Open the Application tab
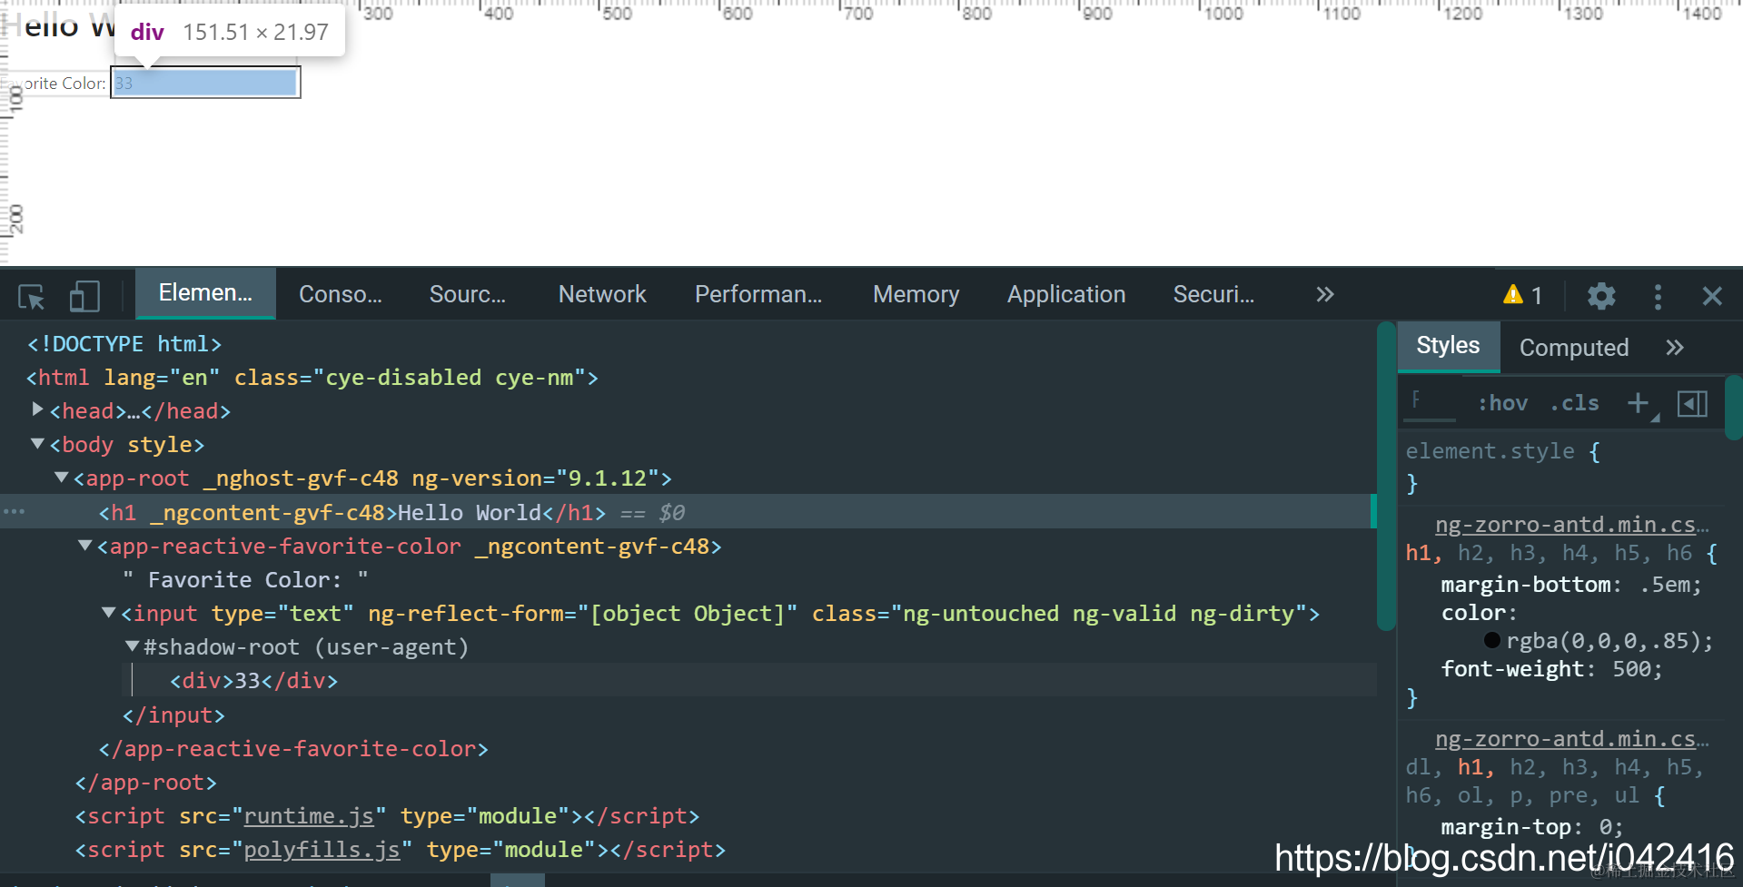 click(1066, 294)
